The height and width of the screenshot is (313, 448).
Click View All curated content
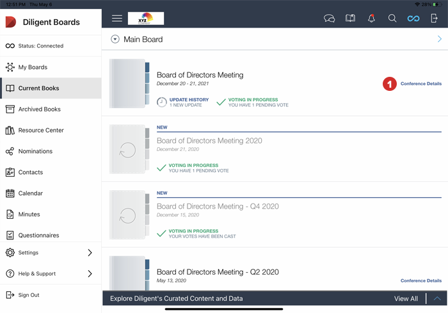[406, 299]
